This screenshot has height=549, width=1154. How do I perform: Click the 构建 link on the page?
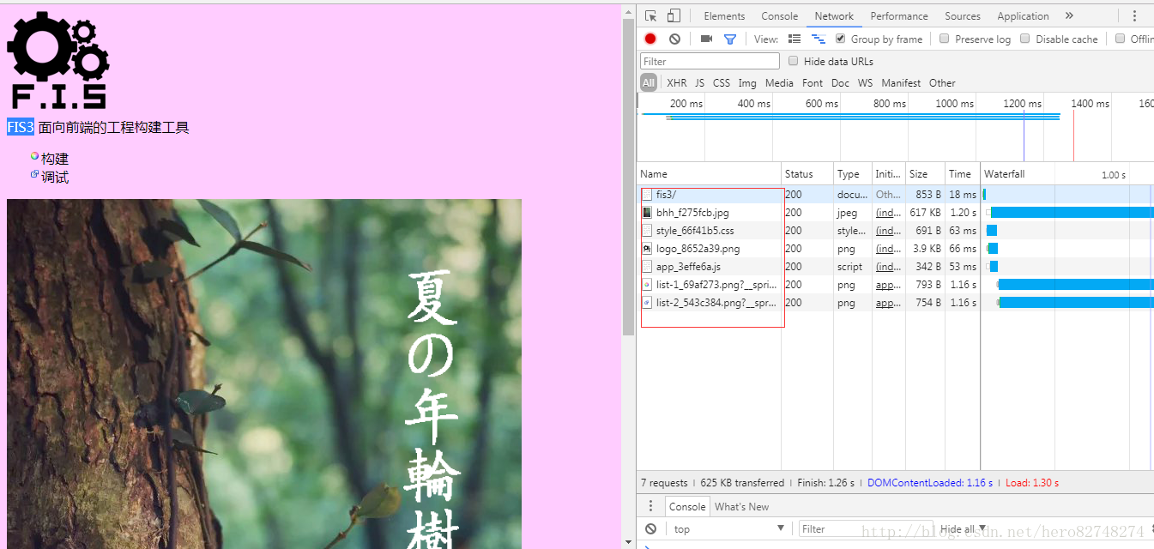tap(54, 159)
